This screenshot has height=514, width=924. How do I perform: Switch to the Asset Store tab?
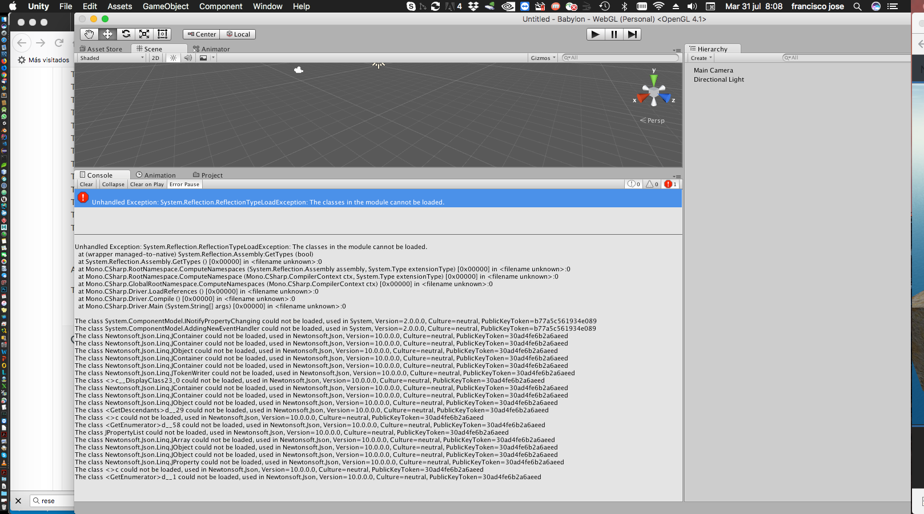101,49
